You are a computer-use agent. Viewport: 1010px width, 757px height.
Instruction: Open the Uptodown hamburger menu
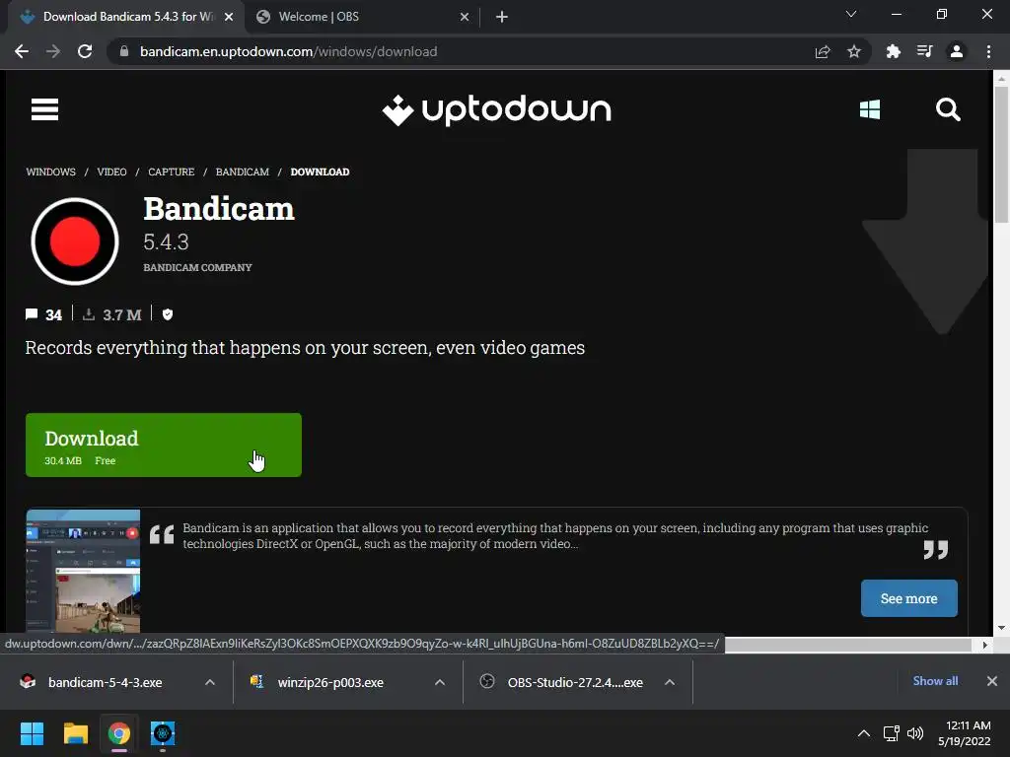click(44, 109)
